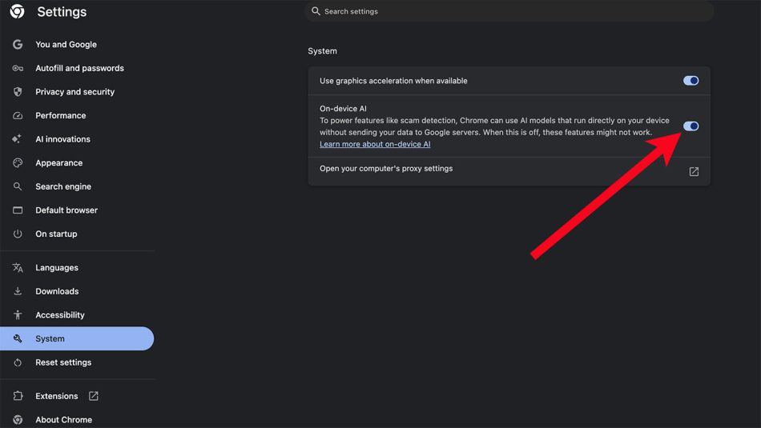Click the Chrome icon for About Chrome
Image resolution: width=761 pixels, height=428 pixels.
tap(18, 420)
